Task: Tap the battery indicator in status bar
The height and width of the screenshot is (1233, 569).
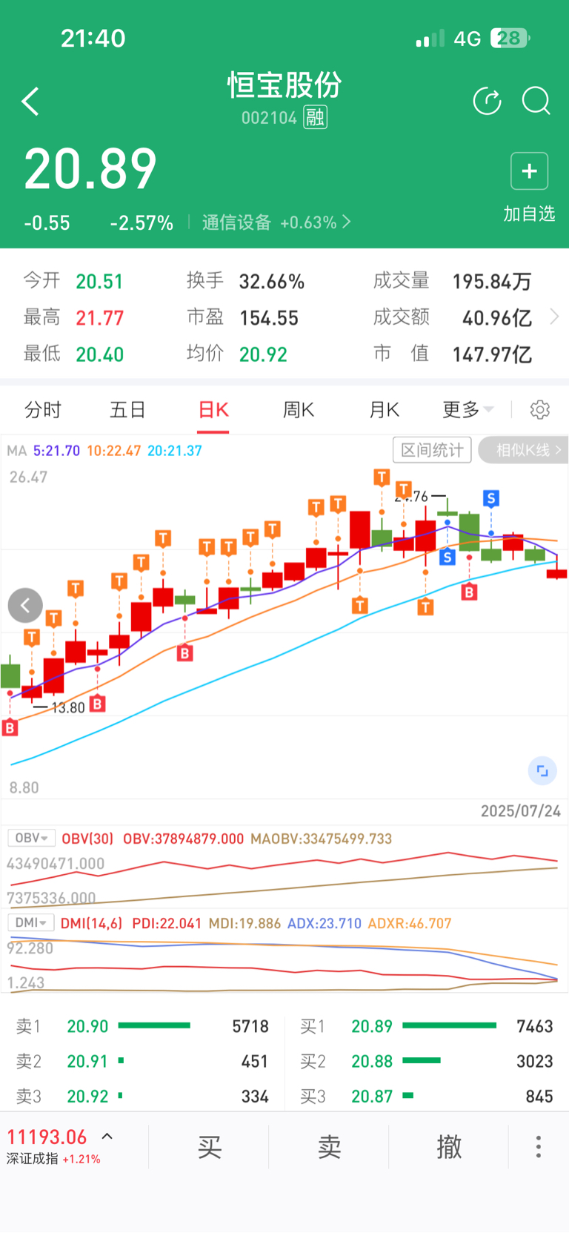Action: [x=510, y=38]
